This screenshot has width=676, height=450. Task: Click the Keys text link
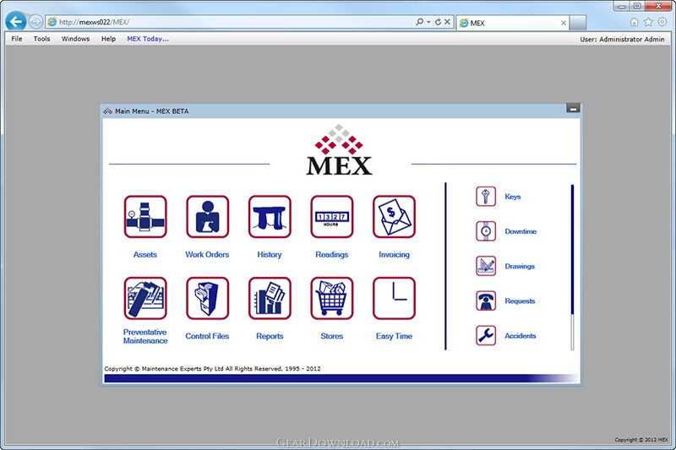pos(513,197)
